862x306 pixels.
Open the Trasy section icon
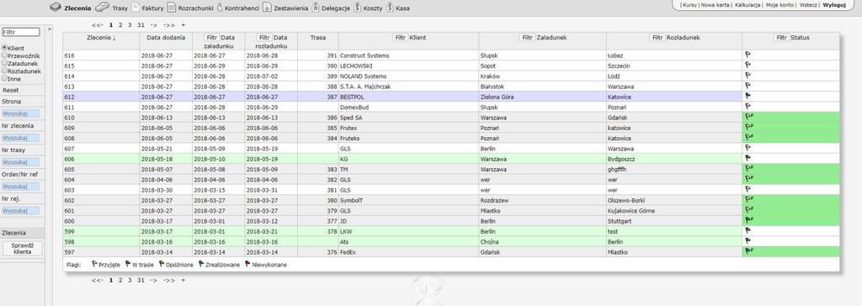point(102,8)
